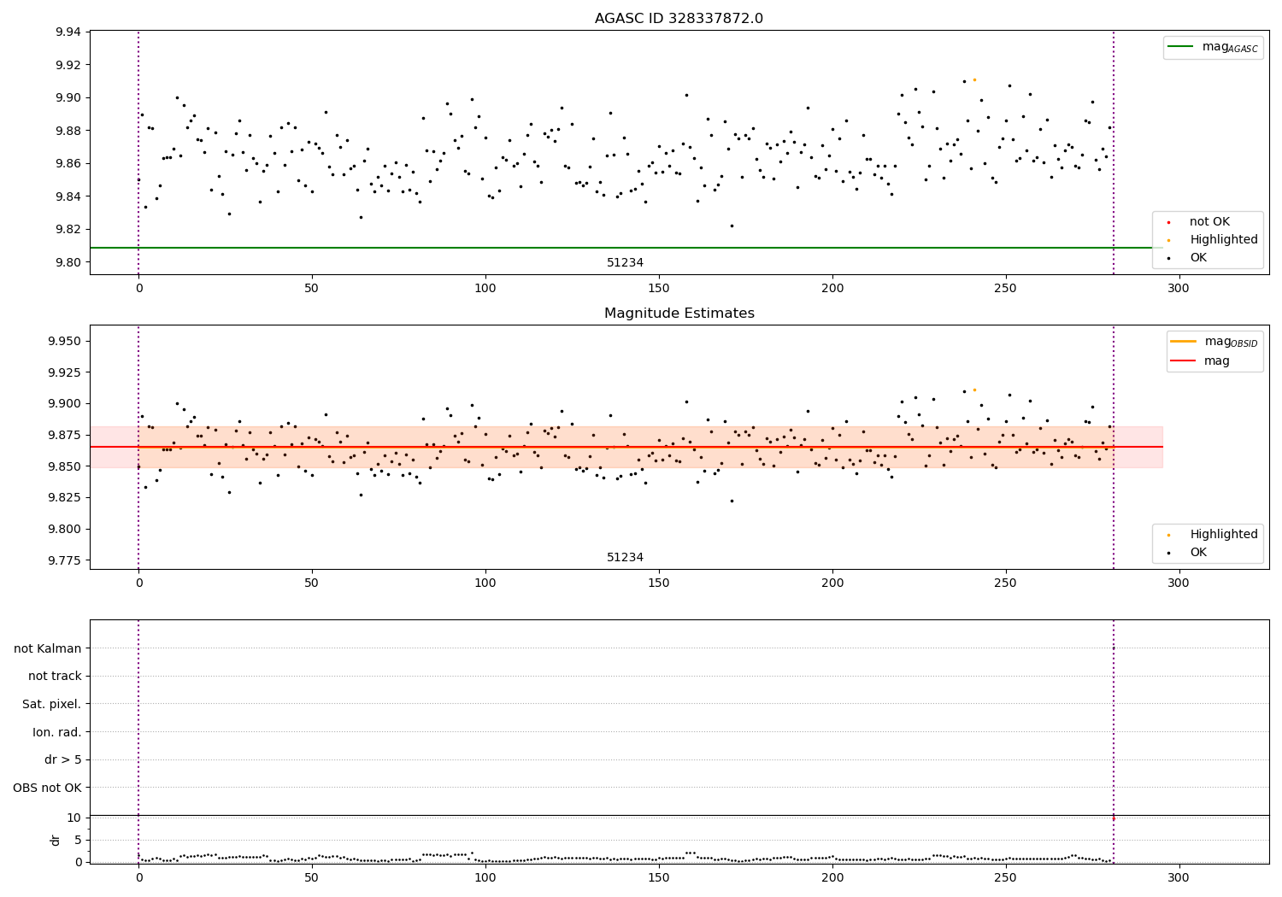
Task: Click 'Highlighted' legend entry in top plot
Action: [x=1224, y=240]
